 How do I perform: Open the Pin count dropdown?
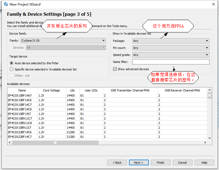(x=171, y=48)
